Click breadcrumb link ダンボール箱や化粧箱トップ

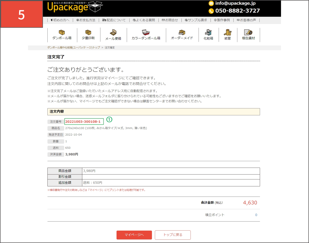pos(74,47)
